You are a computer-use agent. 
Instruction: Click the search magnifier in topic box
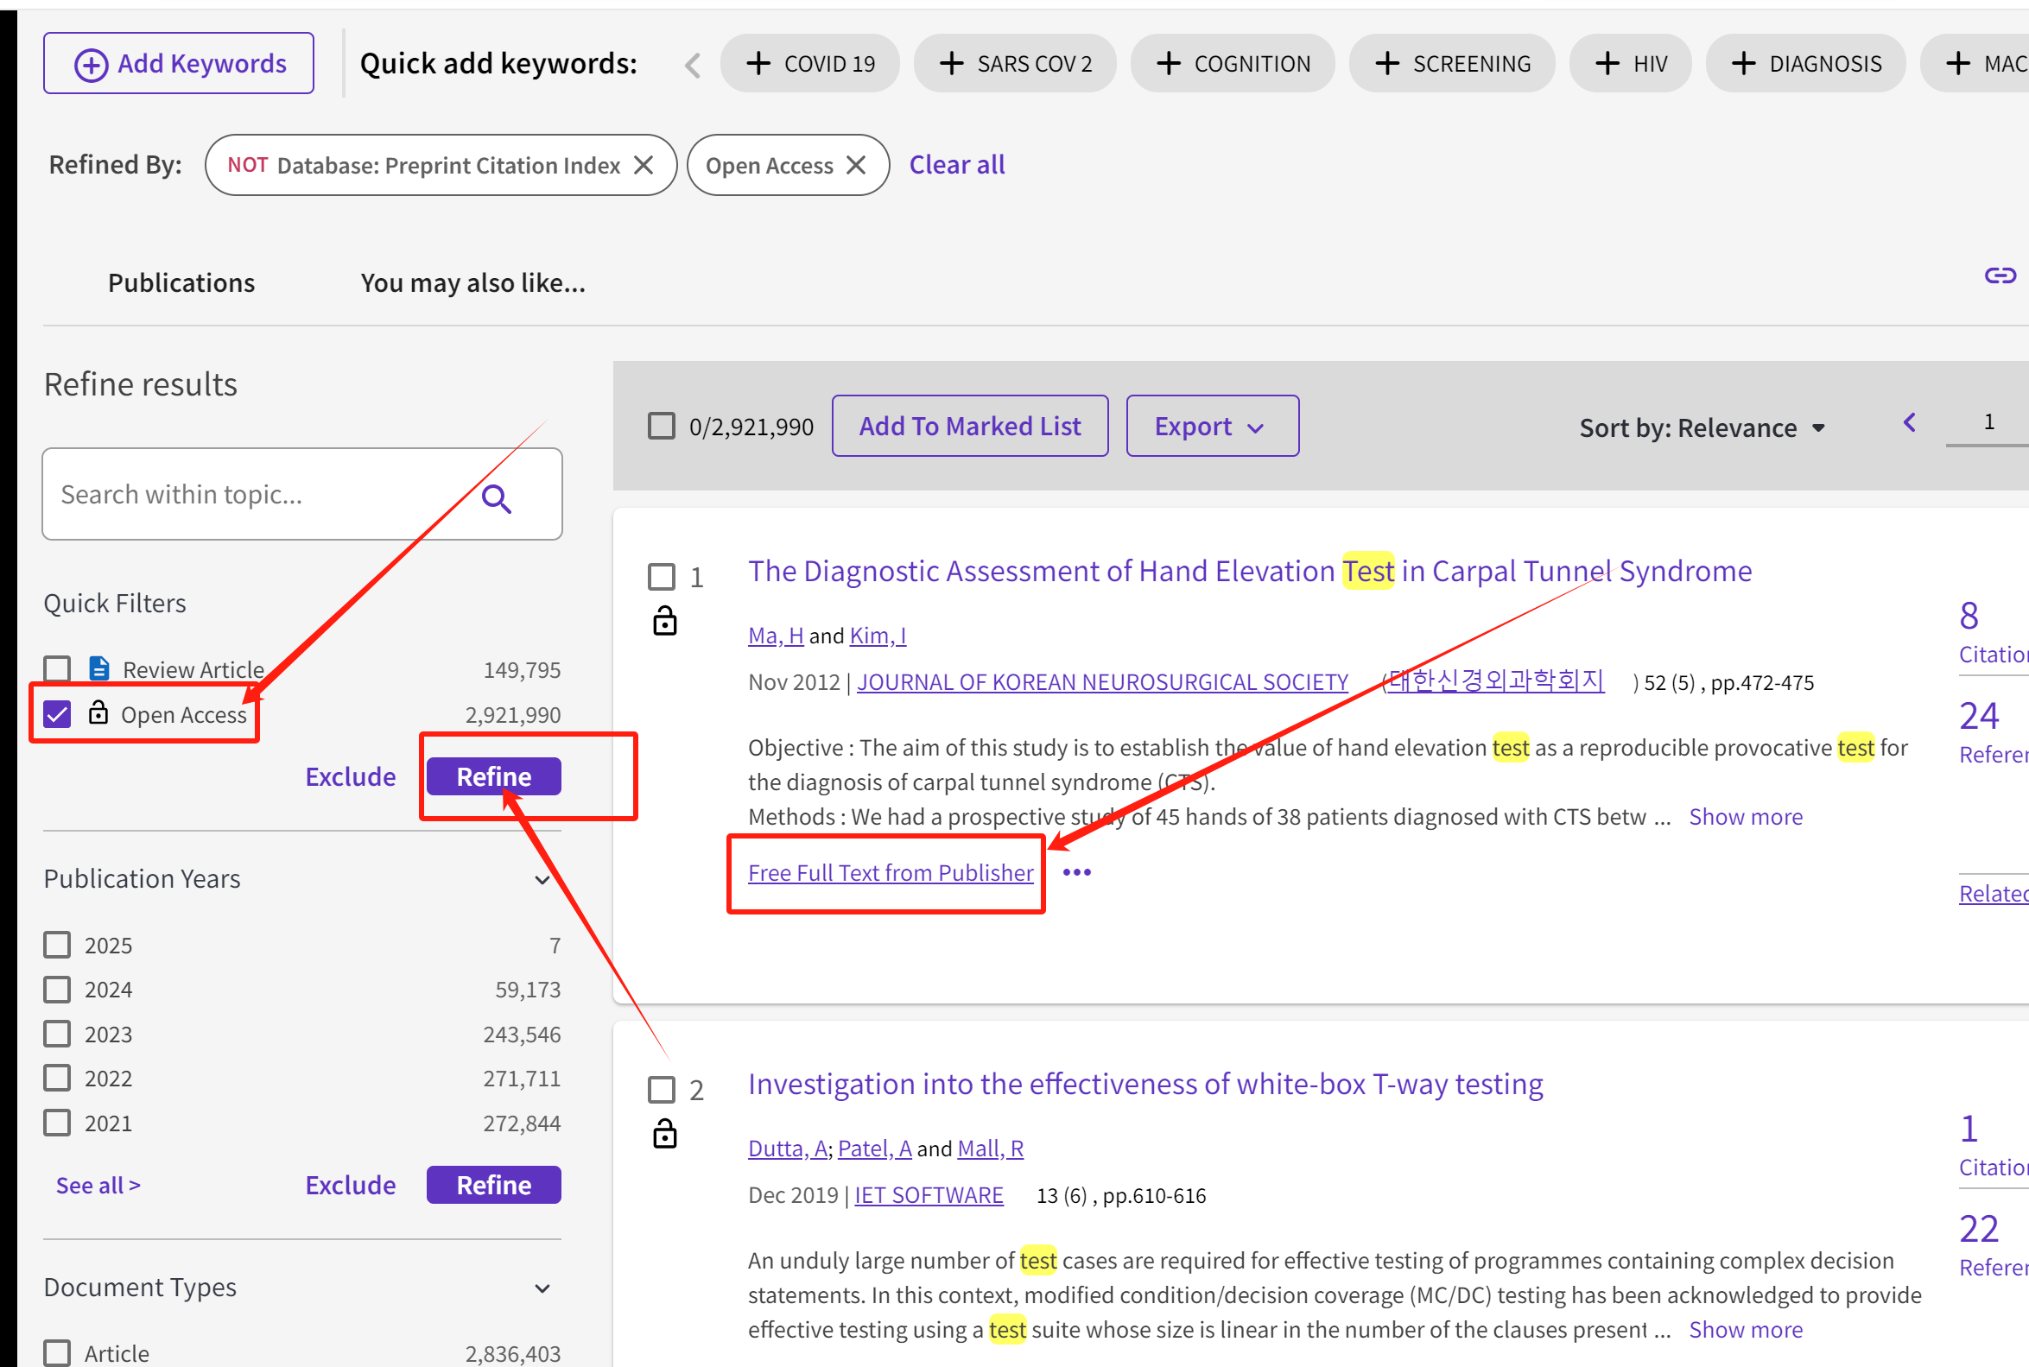496,497
